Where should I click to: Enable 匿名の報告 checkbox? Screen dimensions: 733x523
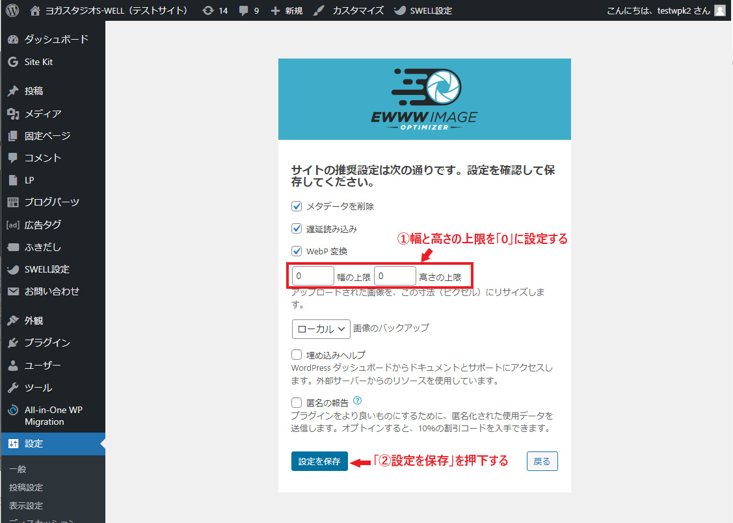[x=297, y=403]
